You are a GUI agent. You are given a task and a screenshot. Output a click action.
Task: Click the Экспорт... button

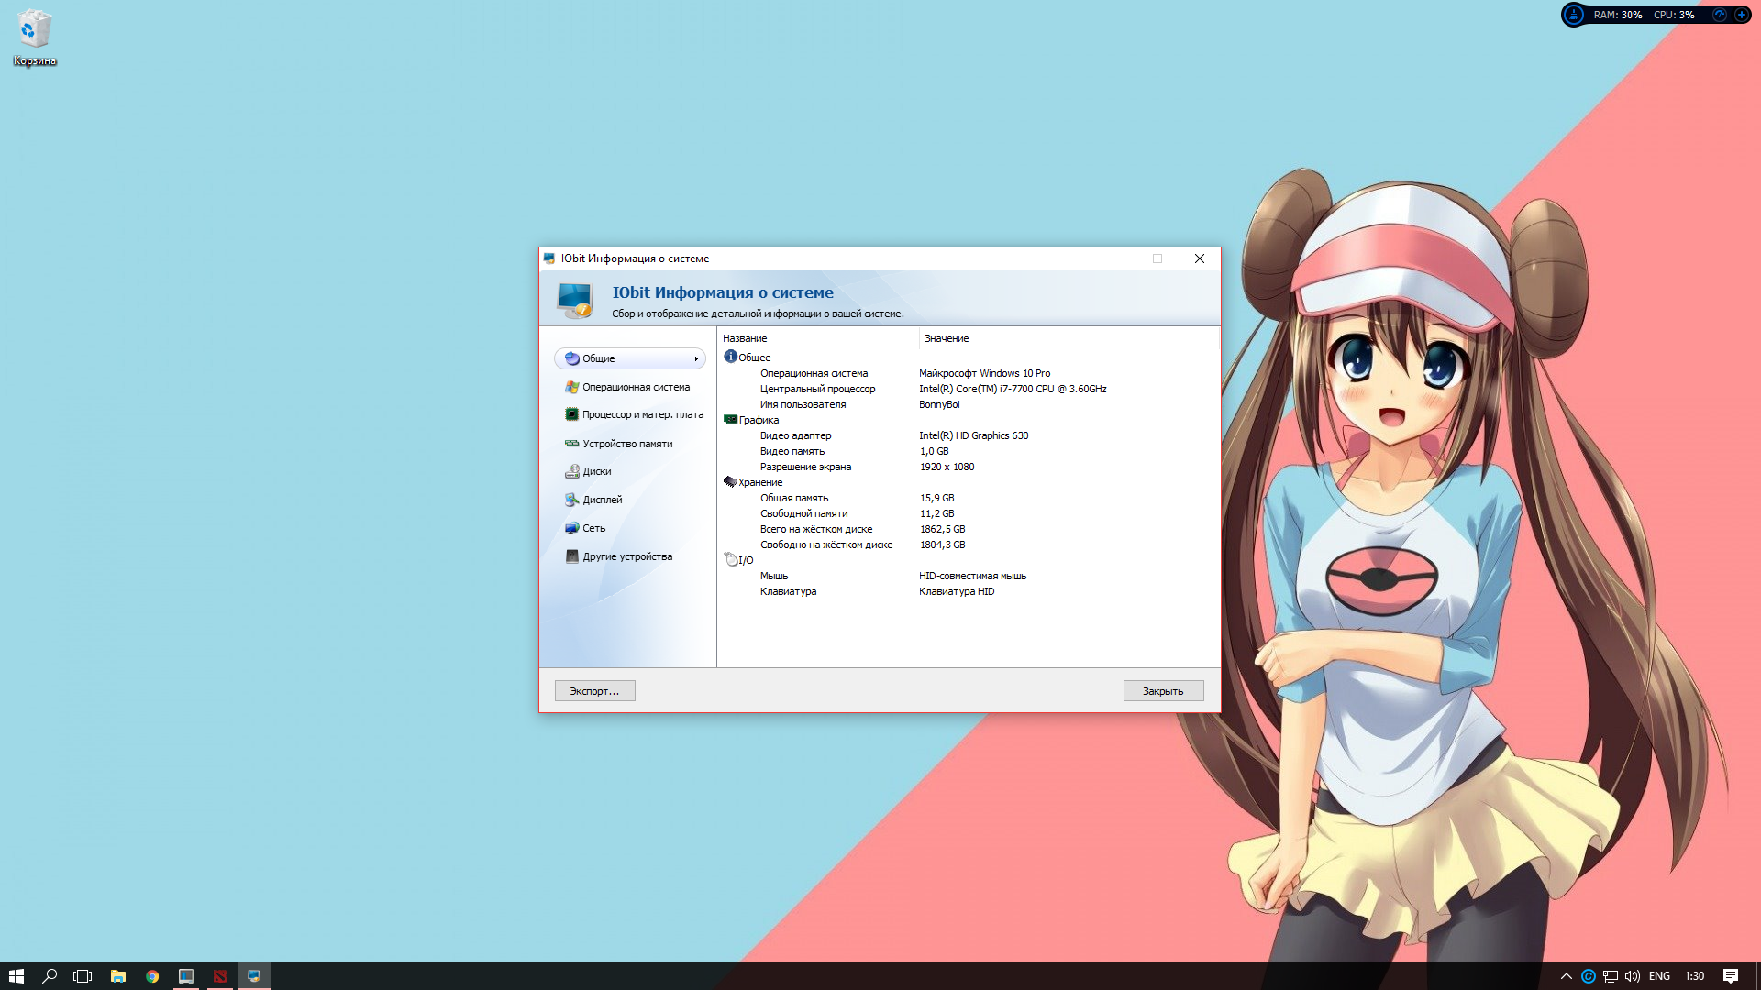pos(594,691)
